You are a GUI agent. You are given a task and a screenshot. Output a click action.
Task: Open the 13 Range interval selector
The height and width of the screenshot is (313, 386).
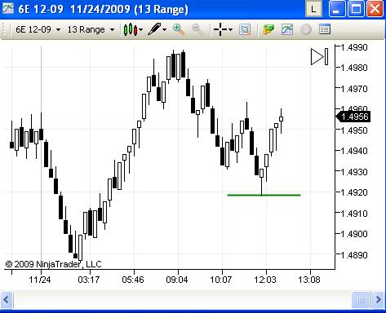[91, 29]
